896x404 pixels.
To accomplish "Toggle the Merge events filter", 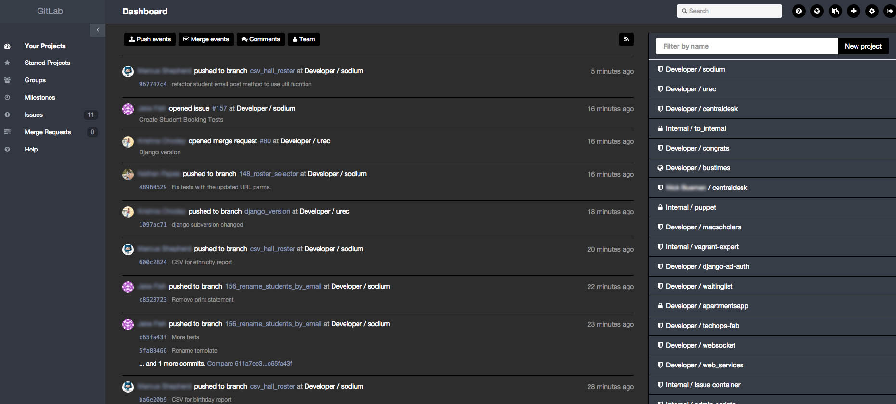I will click(206, 39).
